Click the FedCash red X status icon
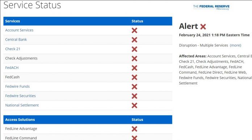This screenshot has height=140, width=252. (x=134, y=77)
